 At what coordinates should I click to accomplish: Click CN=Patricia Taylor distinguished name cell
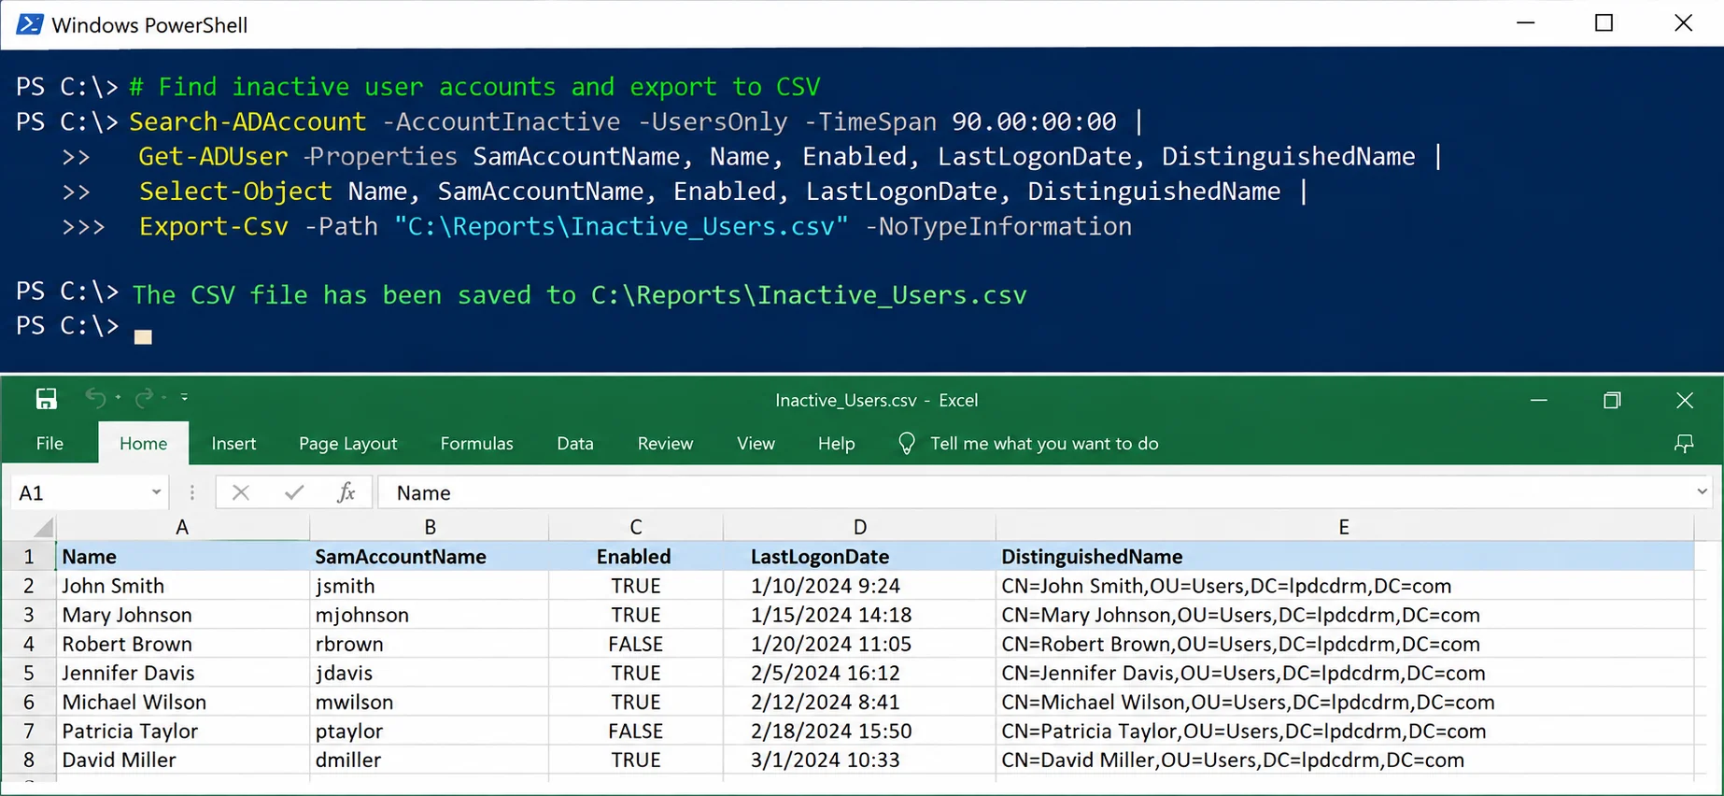1344,731
